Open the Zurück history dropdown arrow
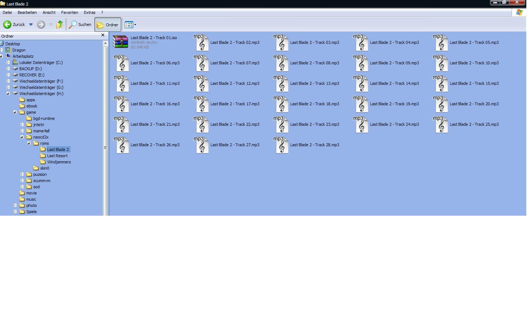This screenshot has height=329, width=527. tap(31, 24)
